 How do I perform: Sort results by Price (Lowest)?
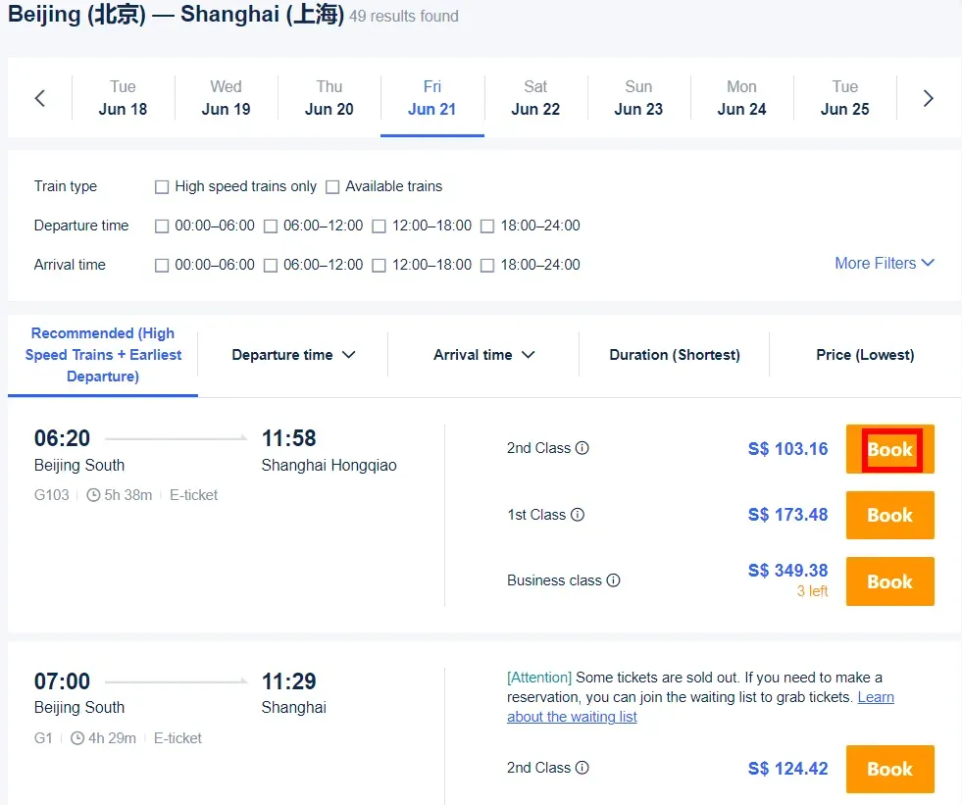pyautogui.click(x=864, y=355)
